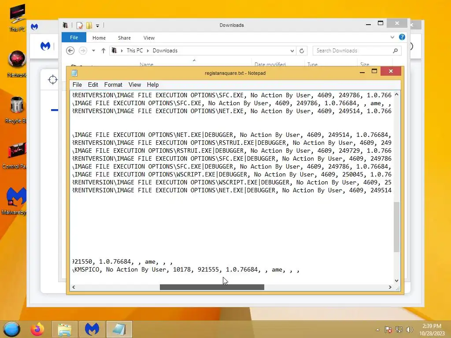Go forward in Downloads explorer

click(83, 51)
